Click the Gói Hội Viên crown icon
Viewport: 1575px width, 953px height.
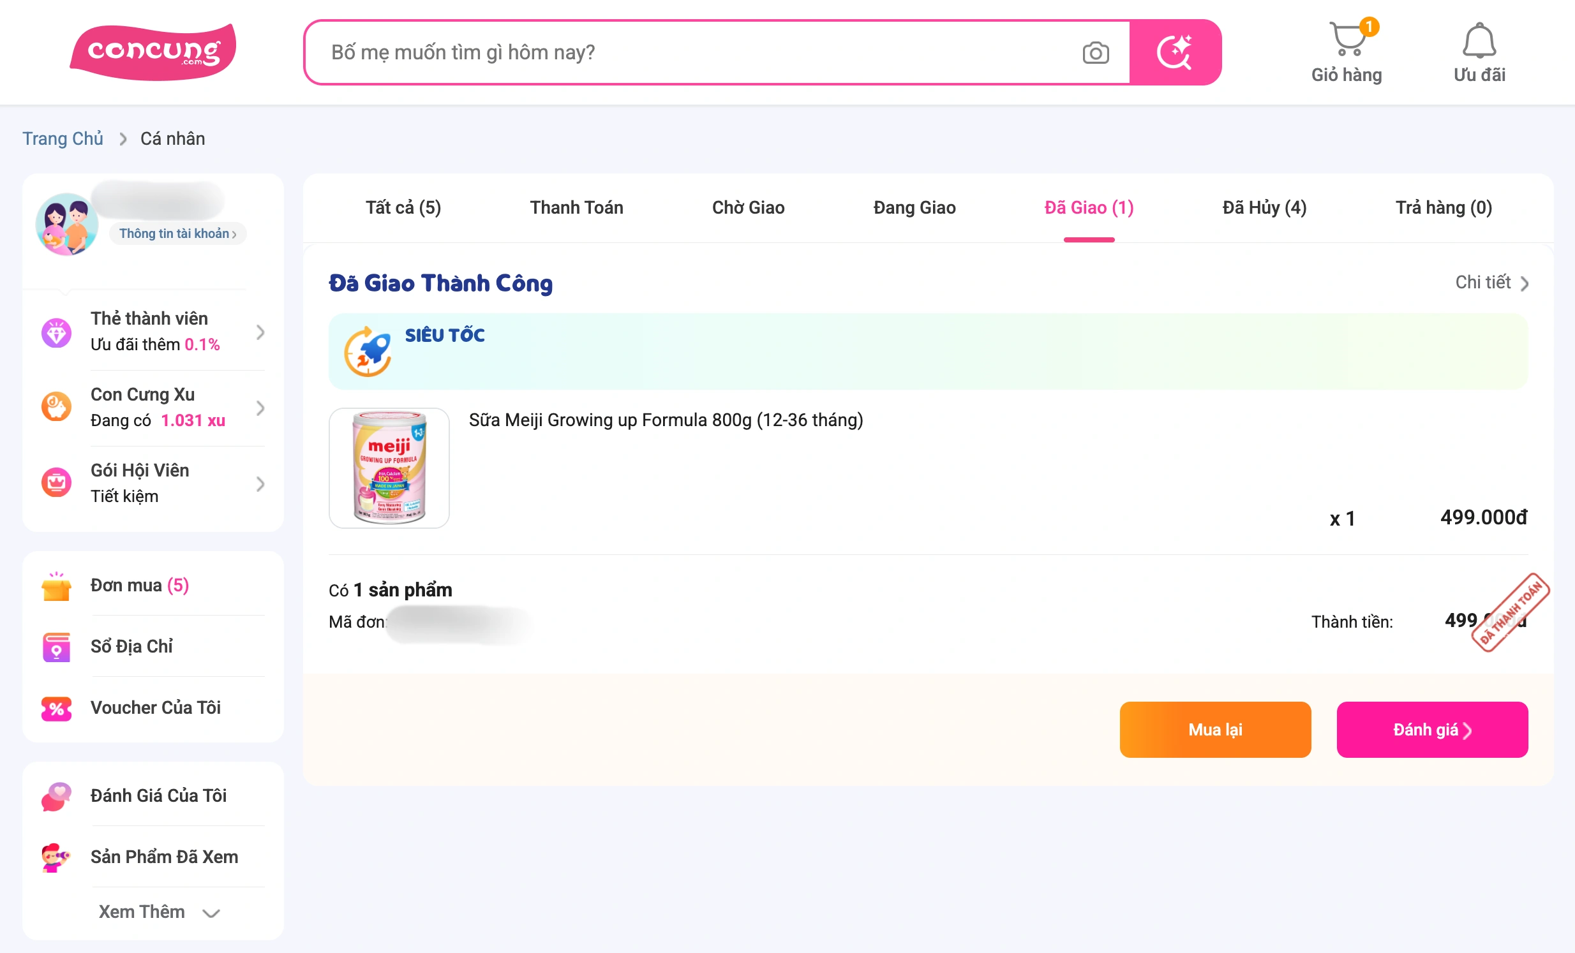point(56,483)
